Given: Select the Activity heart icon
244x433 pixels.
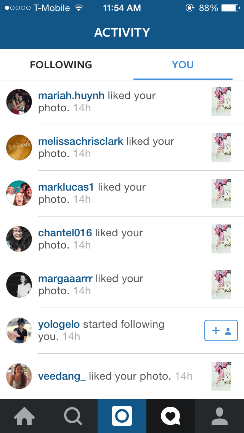Looking at the screenshot, I should click(171, 416).
